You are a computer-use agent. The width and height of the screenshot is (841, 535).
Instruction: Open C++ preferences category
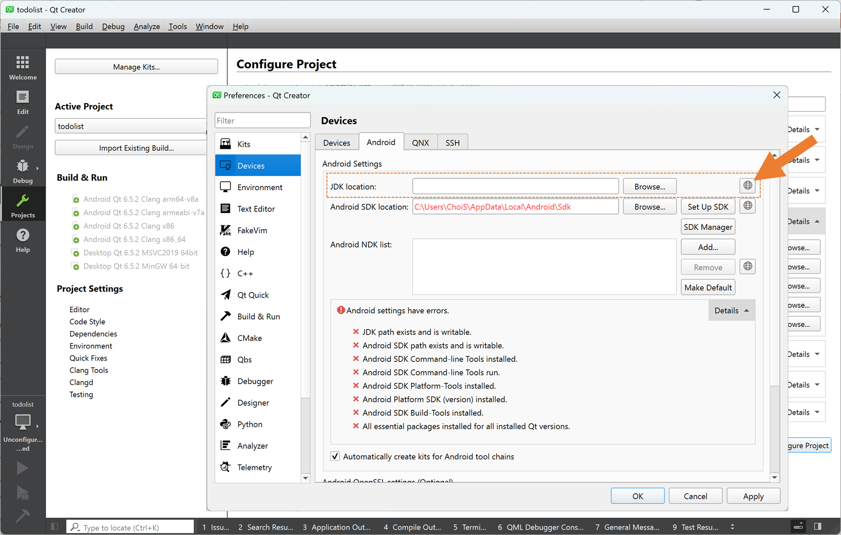pyautogui.click(x=258, y=273)
